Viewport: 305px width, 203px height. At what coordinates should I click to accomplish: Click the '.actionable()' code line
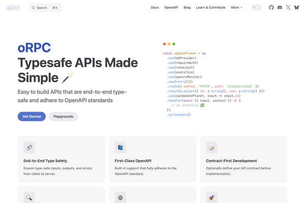(x=179, y=115)
